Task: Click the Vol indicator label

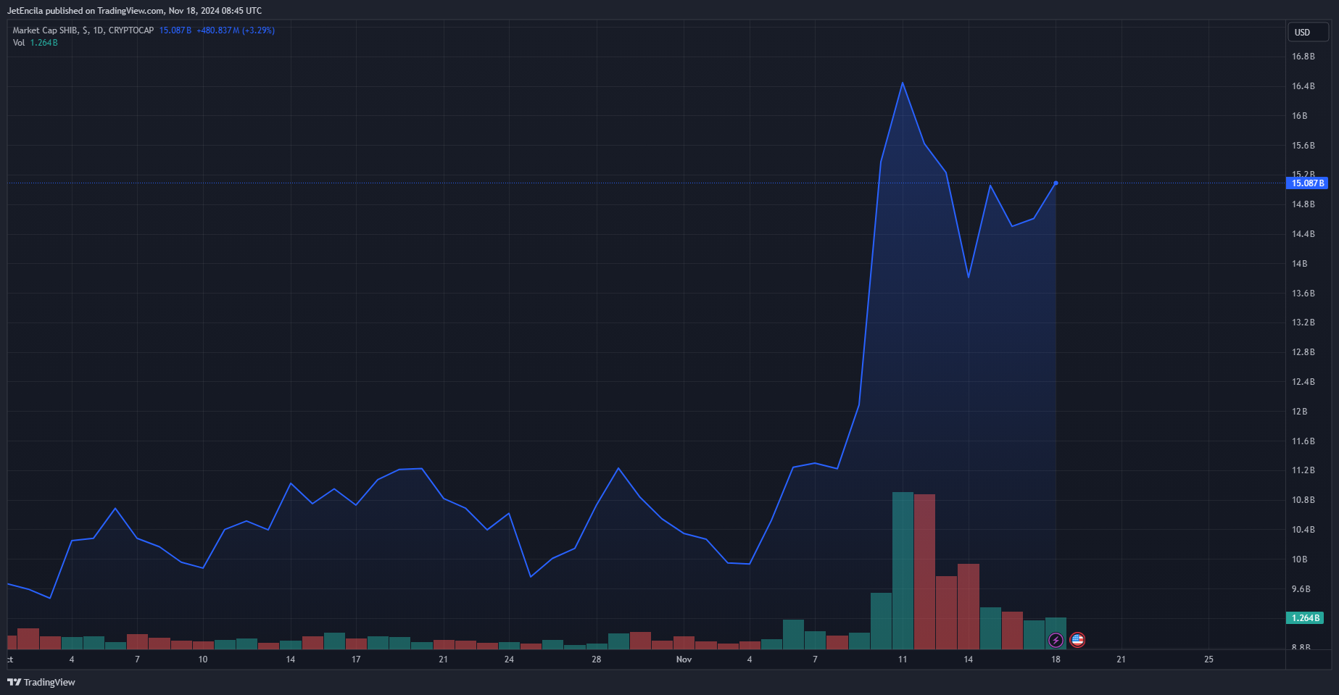Action: [x=19, y=43]
